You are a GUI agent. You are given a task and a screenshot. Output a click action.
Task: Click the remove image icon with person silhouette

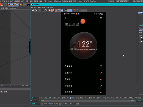46,10
